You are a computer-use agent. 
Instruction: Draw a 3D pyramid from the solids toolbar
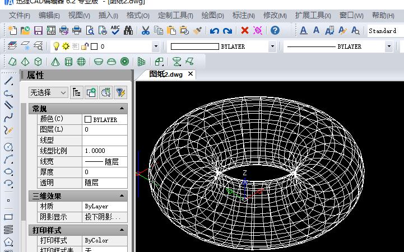pyautogui.click(x=25, y=62)
